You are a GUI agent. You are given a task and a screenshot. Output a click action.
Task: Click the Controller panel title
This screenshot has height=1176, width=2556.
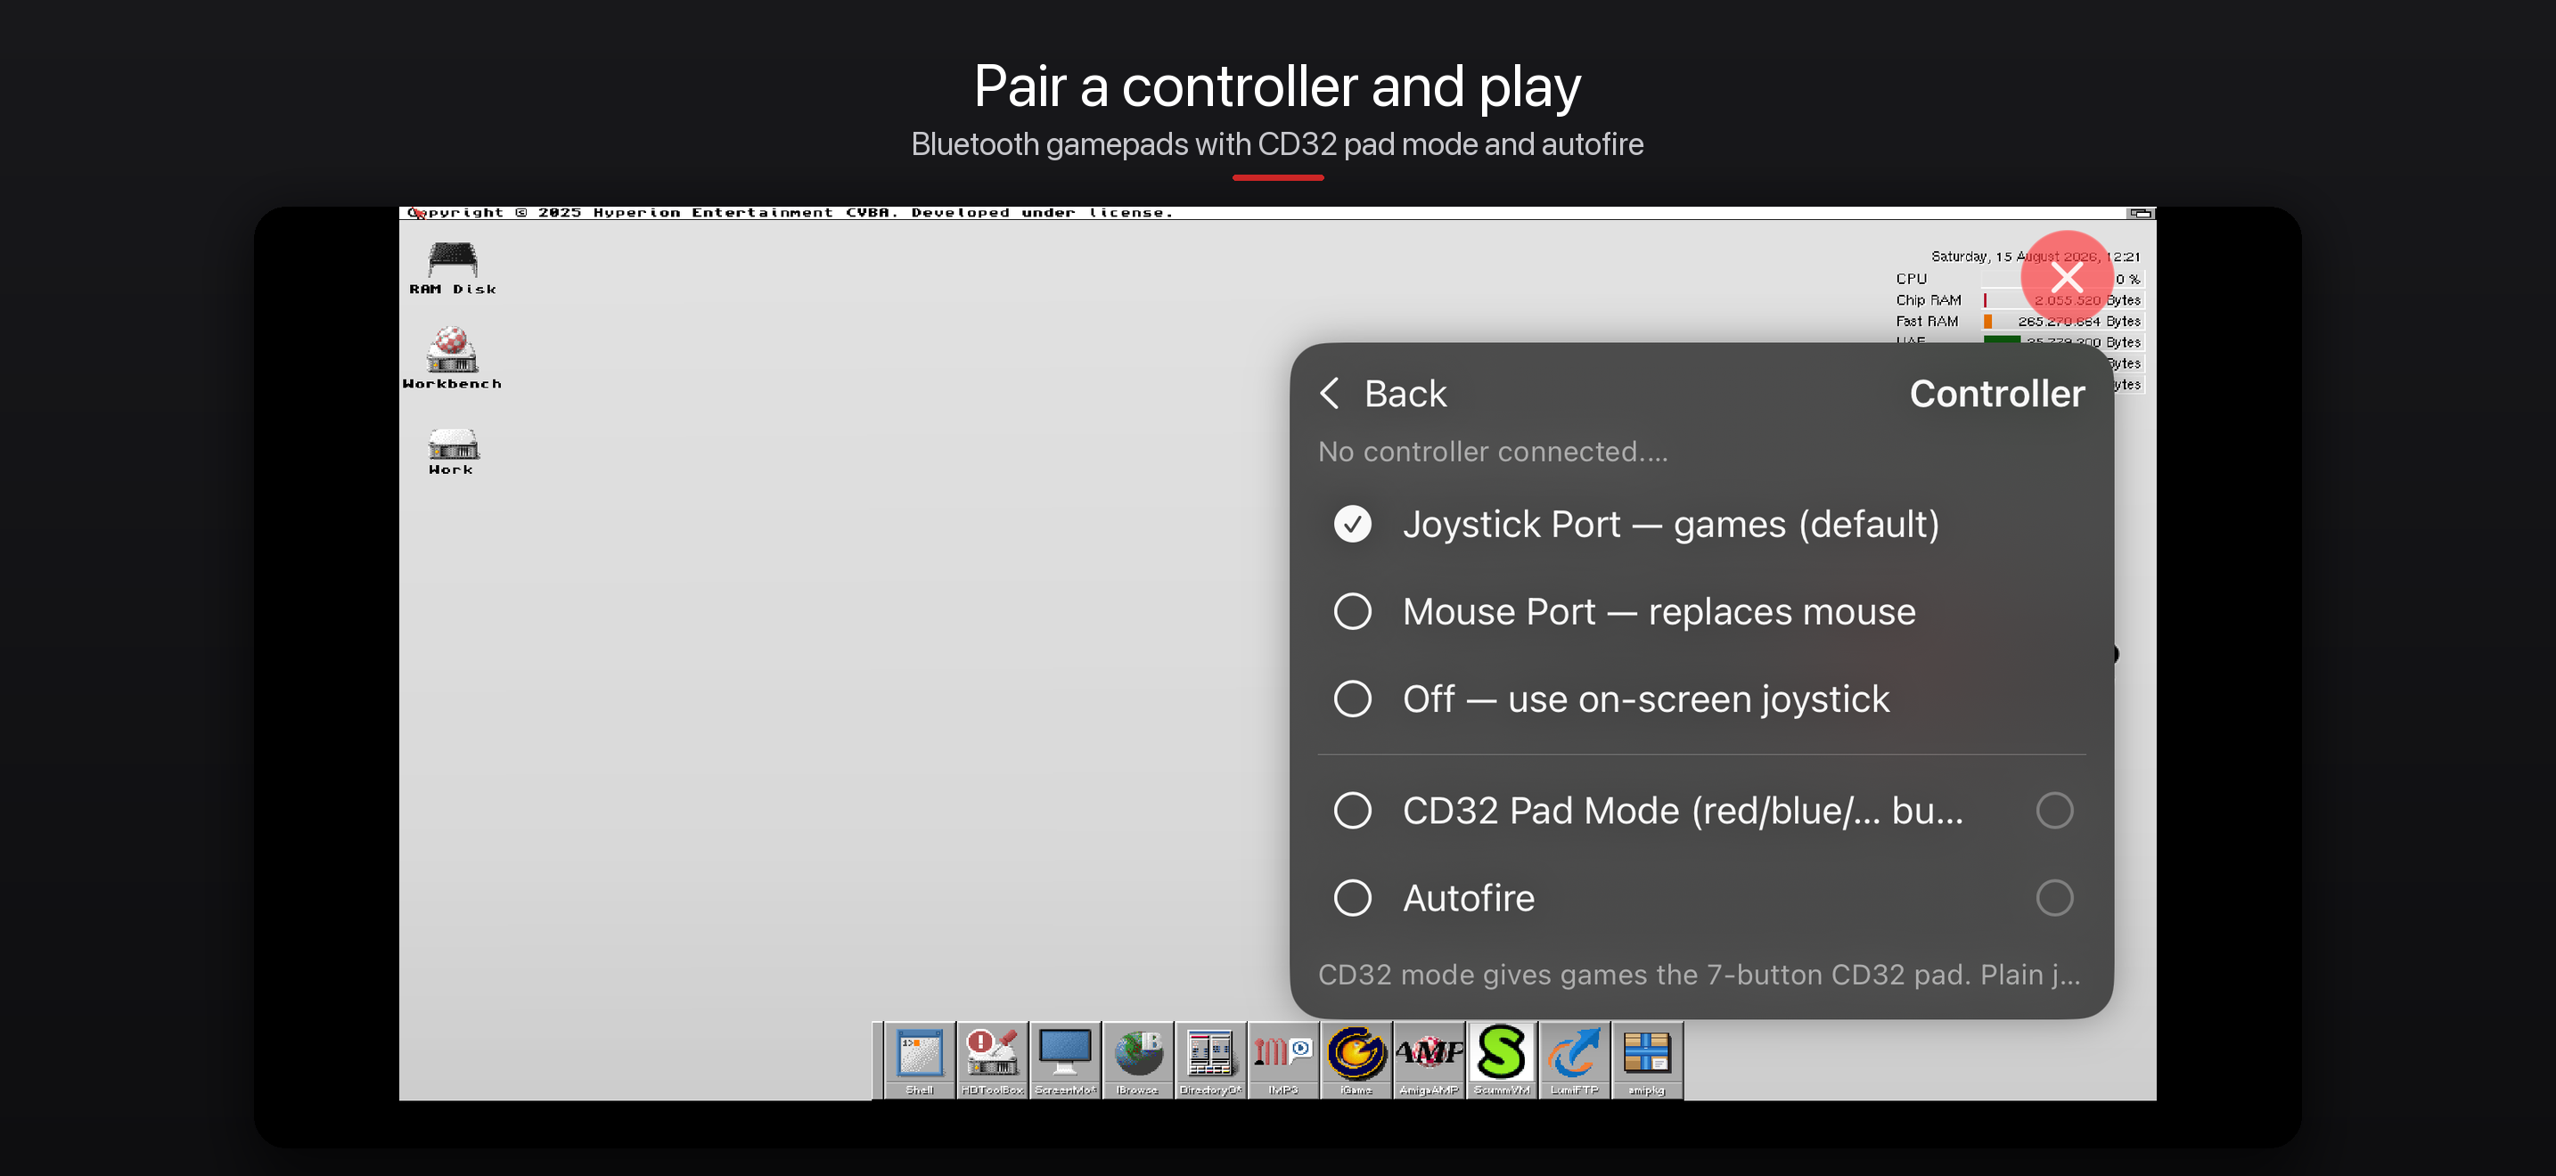(1996, 394)
